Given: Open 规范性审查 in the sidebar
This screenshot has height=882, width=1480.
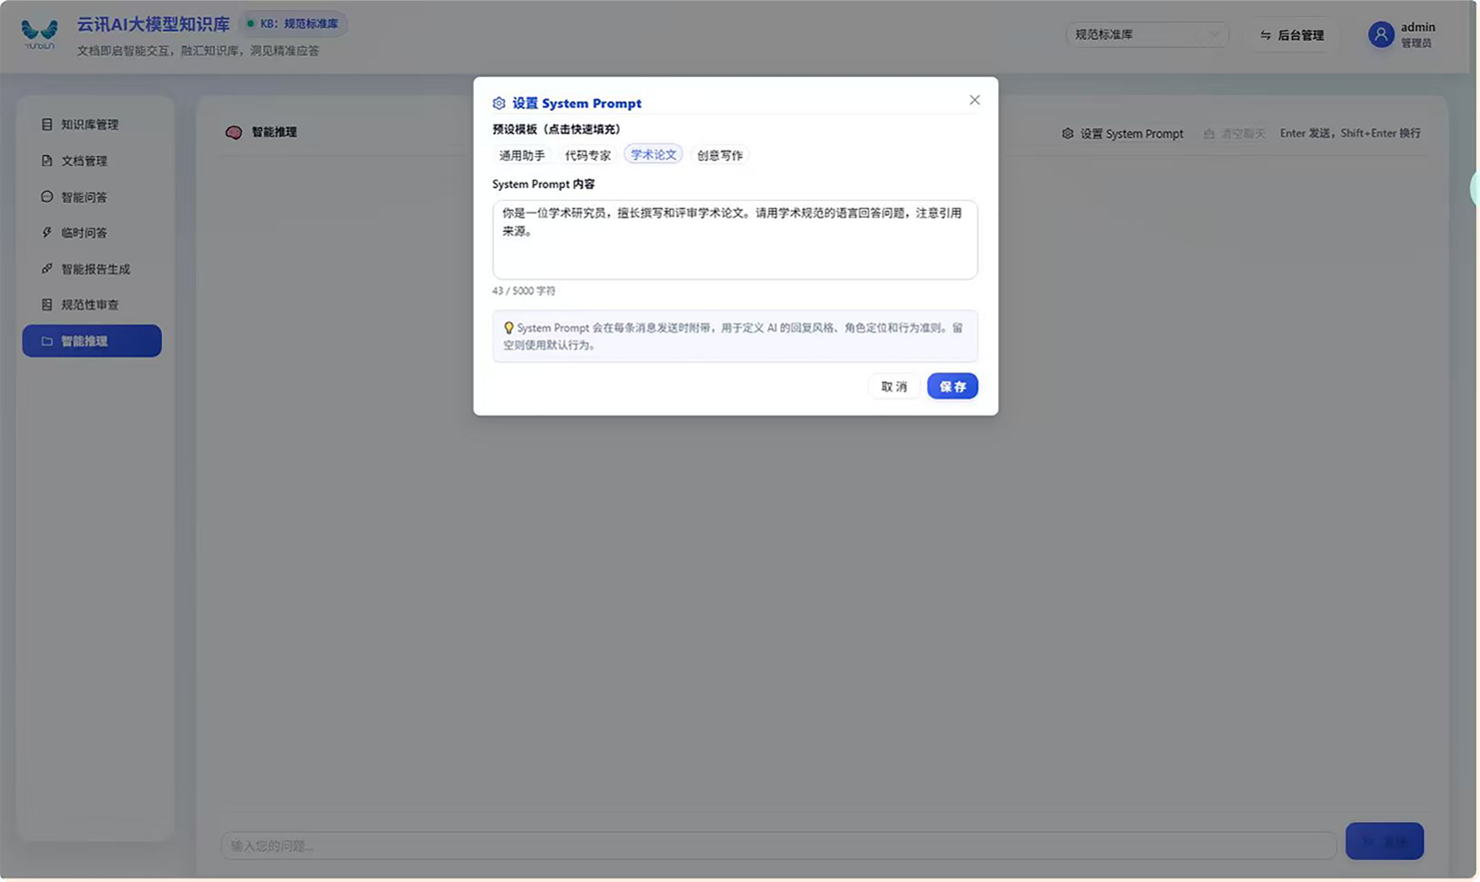Looking at the screenshot, I should pos(91,305).
